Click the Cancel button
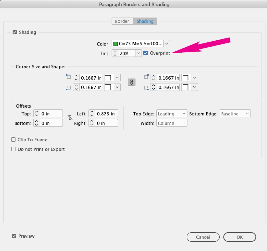 click(x=203, y=237)
